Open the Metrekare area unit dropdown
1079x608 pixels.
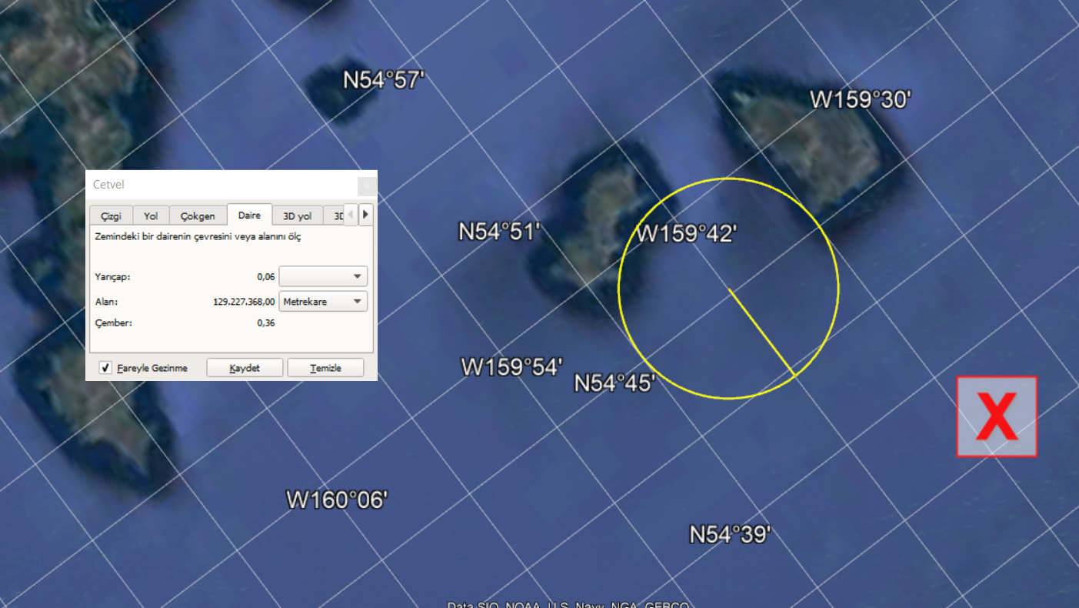pos(323,302)
